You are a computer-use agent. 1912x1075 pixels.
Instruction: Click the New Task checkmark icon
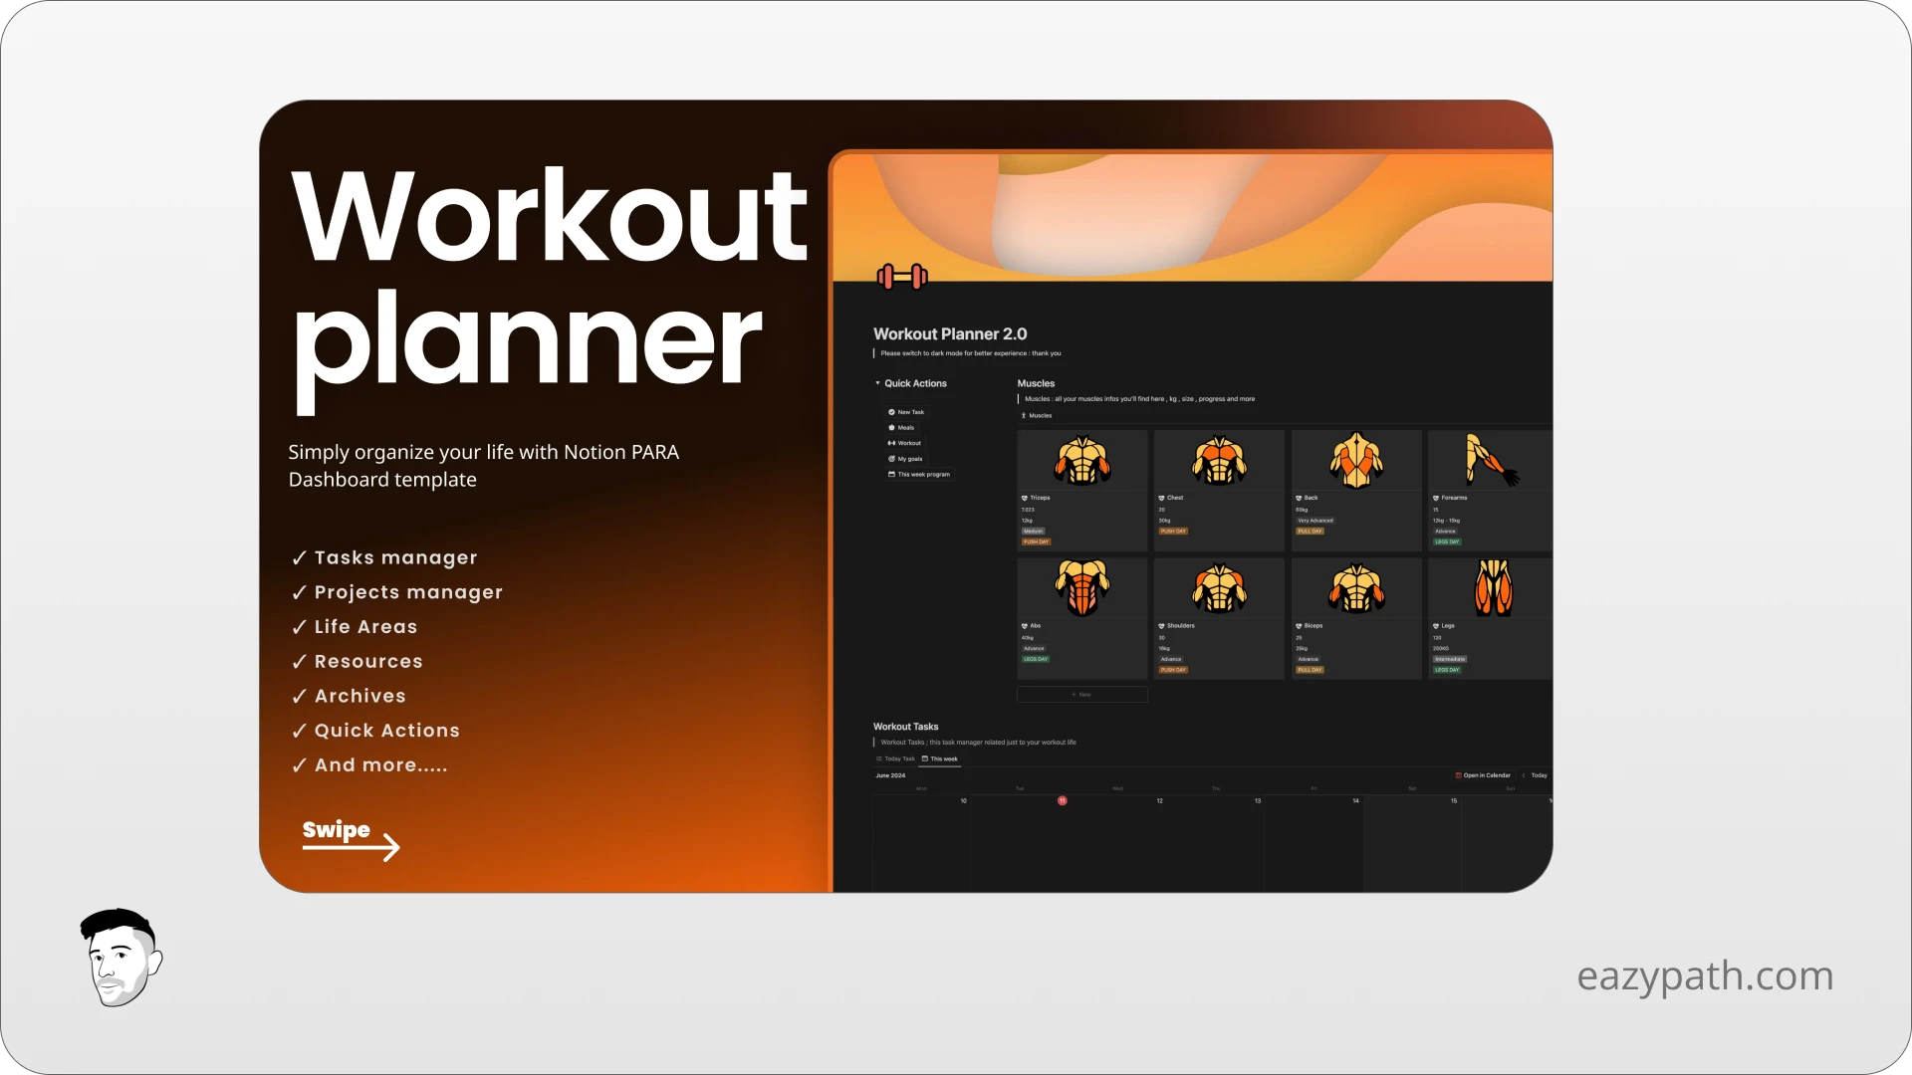tap(892, 412)
